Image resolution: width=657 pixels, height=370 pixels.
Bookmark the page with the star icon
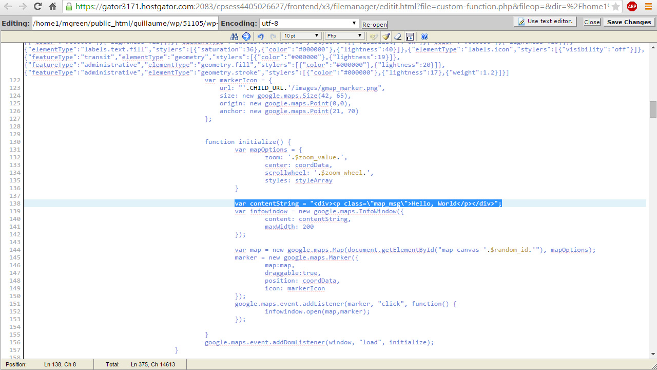coord(615,7)
